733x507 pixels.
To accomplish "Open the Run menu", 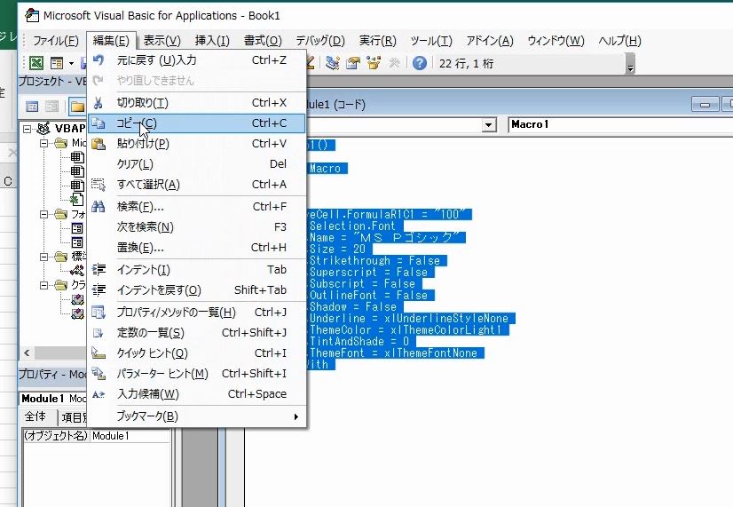I will [x=378, y=41].
